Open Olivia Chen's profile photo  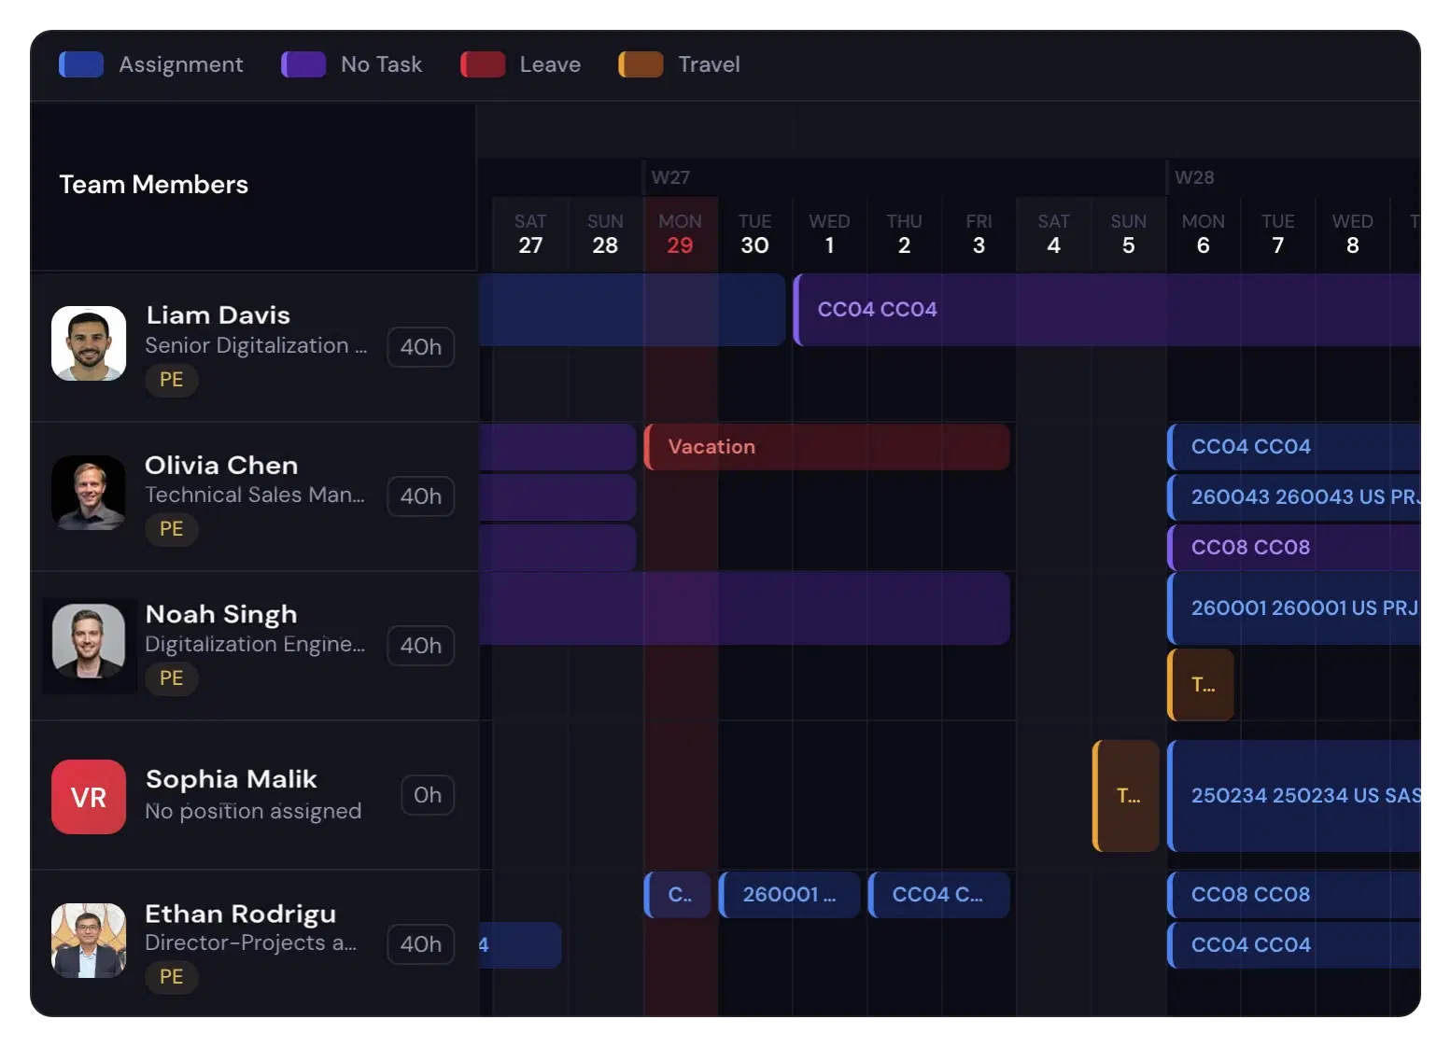point(89,493)
